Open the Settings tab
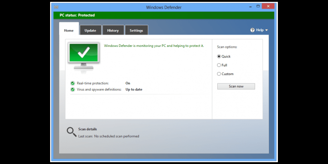 click(x=136, y=31)
